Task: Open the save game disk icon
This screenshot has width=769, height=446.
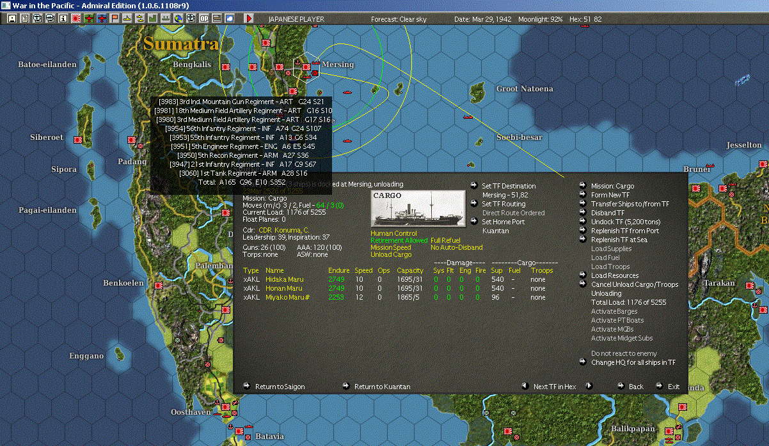Action: coord(12,19)
